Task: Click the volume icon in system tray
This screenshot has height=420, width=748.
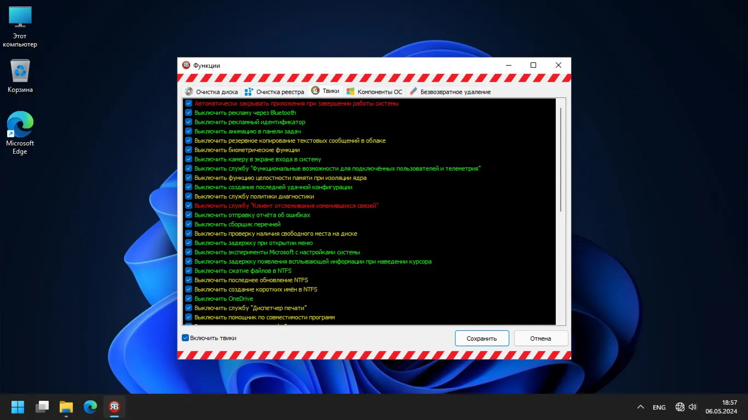Action: pos(693,407)
